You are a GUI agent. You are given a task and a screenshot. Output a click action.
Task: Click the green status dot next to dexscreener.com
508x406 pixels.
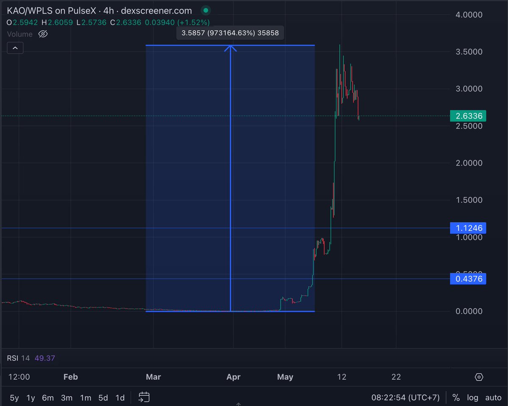tap(206, 10)
